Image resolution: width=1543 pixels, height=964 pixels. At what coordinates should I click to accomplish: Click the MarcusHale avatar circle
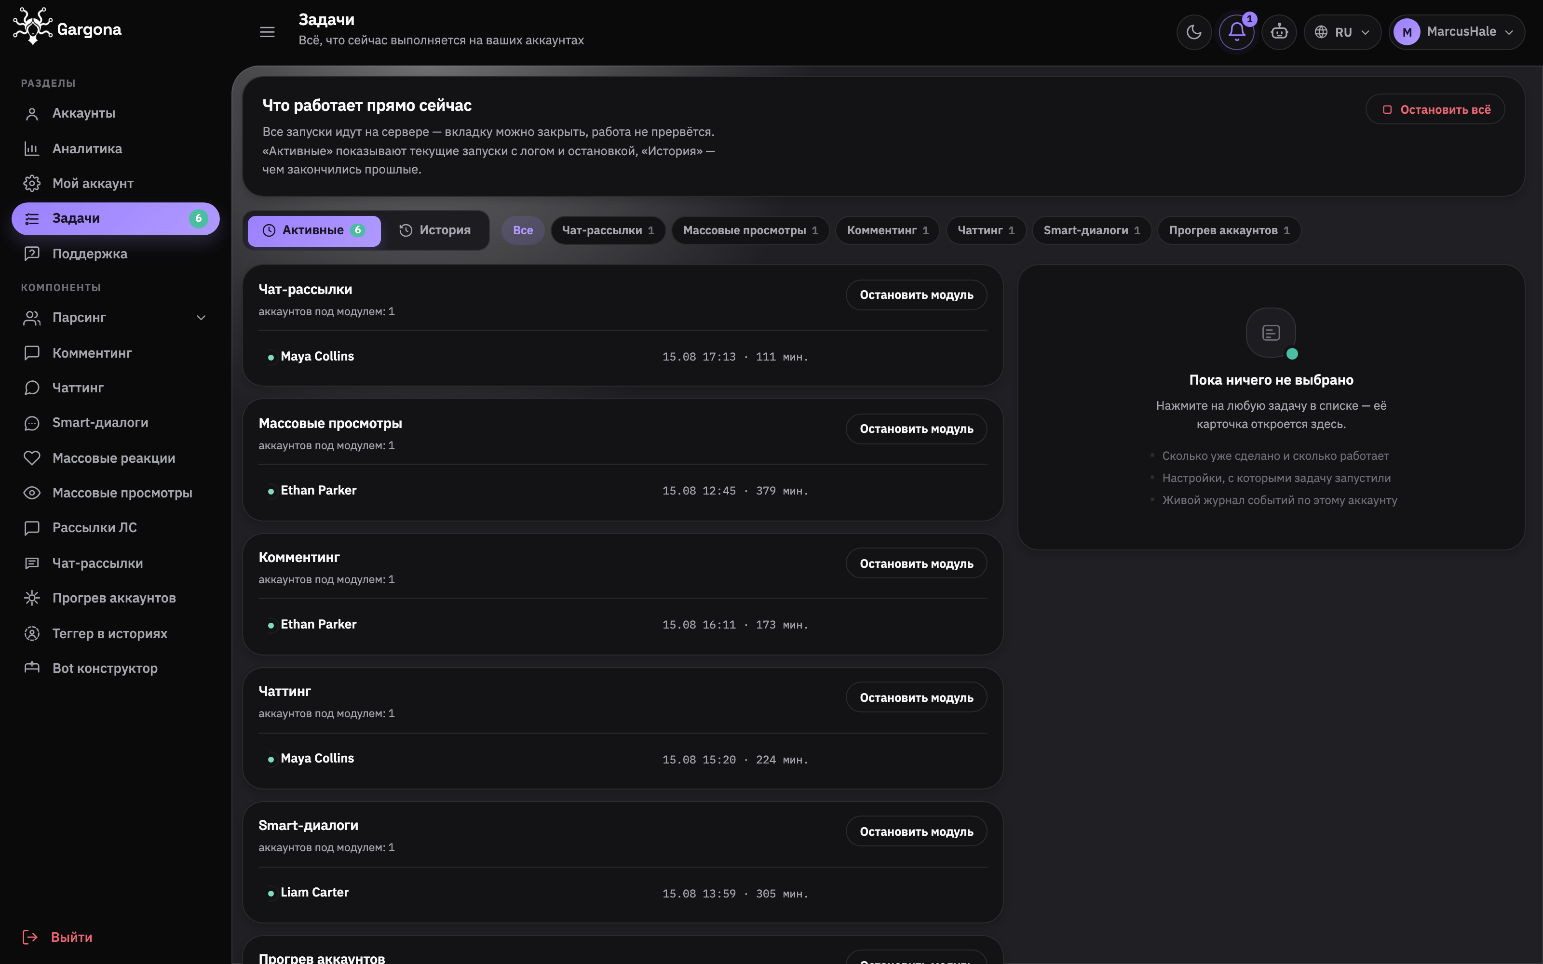pos(1407,32)
